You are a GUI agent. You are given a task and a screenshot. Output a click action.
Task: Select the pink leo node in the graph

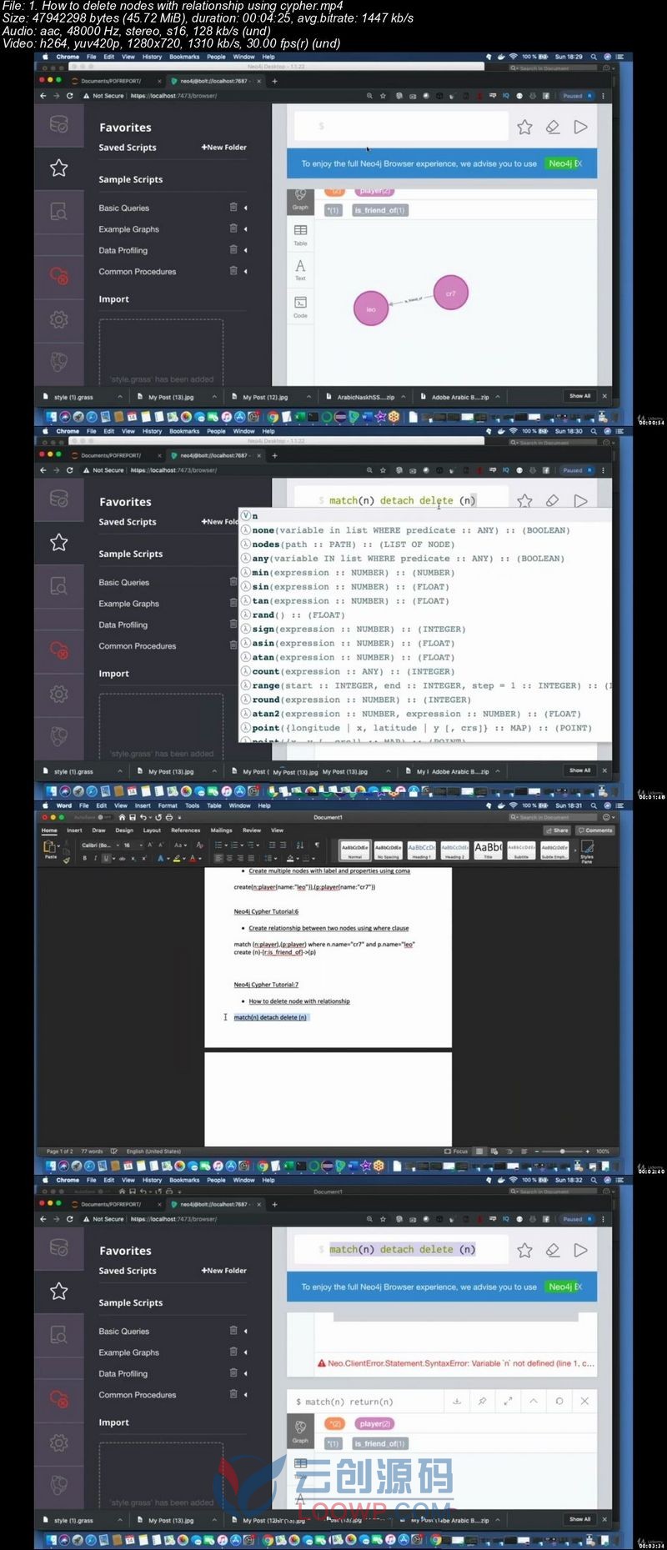(x=371, y=308)
